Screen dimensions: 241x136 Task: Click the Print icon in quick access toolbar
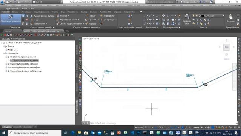coord(19,2)
